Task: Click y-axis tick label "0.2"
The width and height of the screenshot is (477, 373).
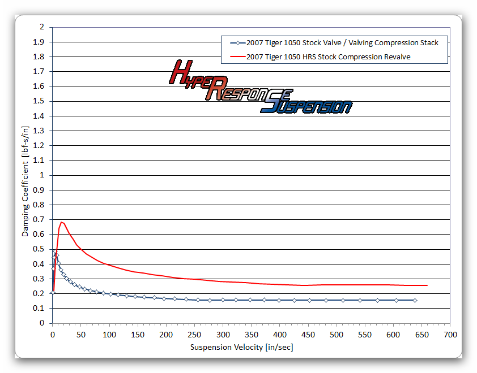Action: [x=39, y=293]
